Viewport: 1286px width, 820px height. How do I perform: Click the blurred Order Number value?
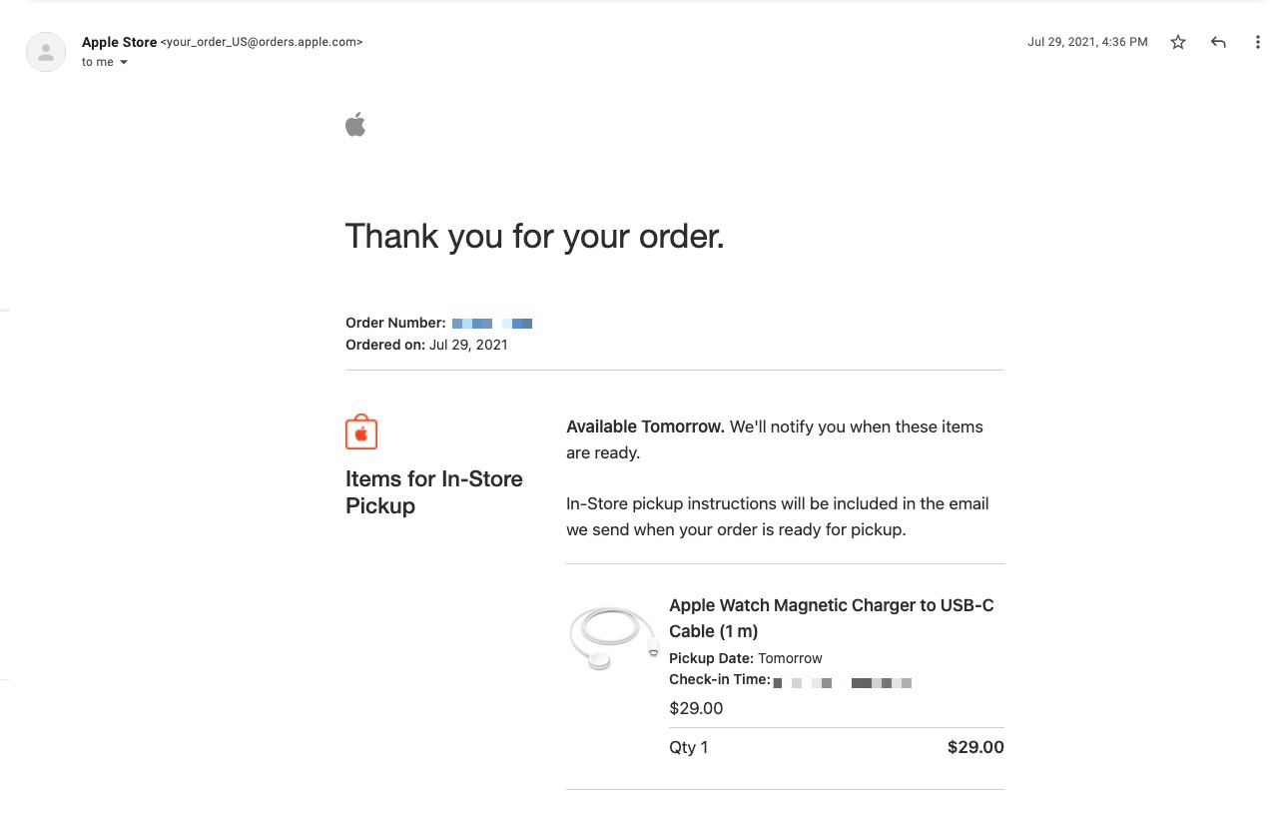pyautogui.click(x=492, y=324)
